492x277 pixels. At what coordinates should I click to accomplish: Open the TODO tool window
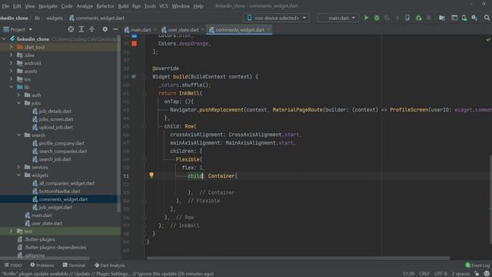13,265
